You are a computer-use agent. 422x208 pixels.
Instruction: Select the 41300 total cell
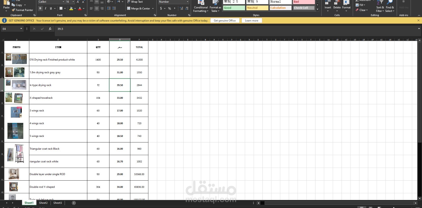[139, 60]
